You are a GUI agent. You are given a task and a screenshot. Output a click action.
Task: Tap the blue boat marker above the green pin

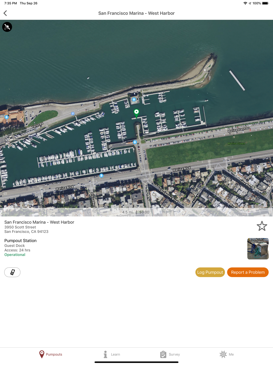(x=134, y=99)
